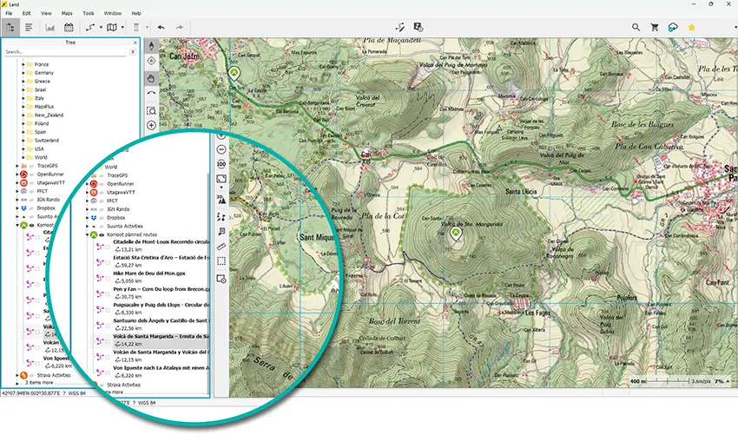Select the zoom window tool

click(x=152, y=110)
